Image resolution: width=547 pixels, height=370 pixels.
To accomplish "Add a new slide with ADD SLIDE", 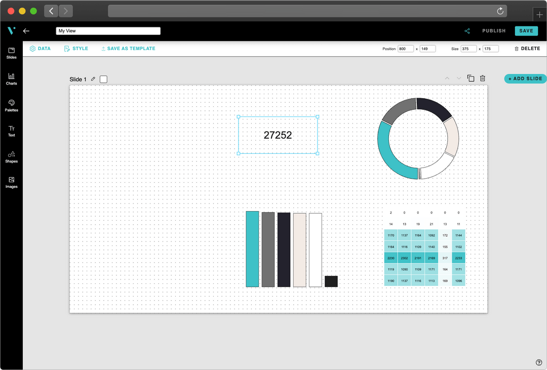I will click(x=525, y=78).
